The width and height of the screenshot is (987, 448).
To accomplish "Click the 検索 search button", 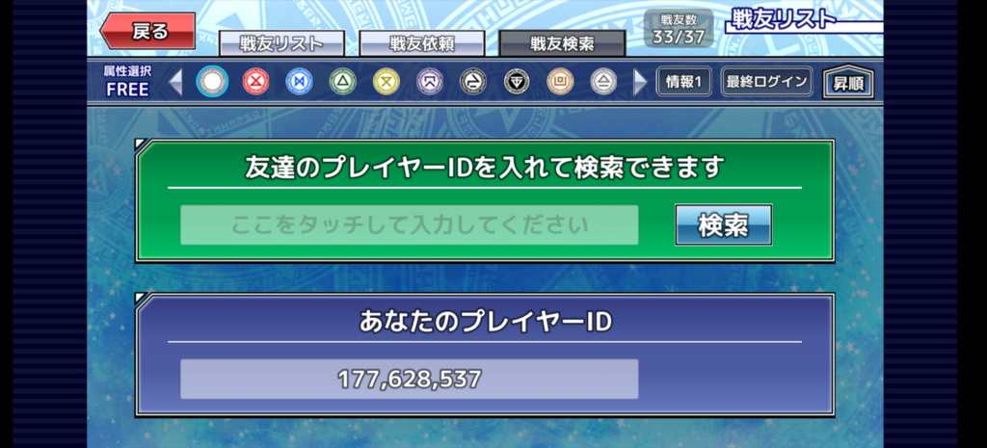I will [x=723, y=224].
